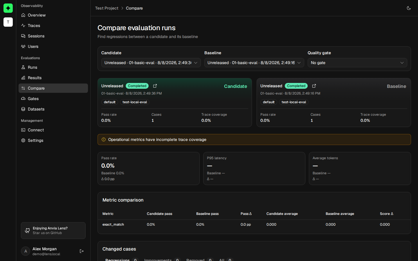Click the Connect terminal icon
Viewport: 418px width, 261px height.
coord(23,130)
